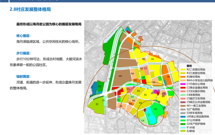Click the 2.8村庄发展整体格局 page heading
Viewport: 215px width, 135px height.
click(30, 9)
